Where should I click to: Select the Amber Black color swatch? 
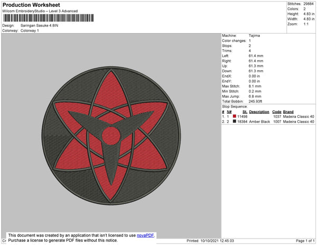click(x=234, y=121)
